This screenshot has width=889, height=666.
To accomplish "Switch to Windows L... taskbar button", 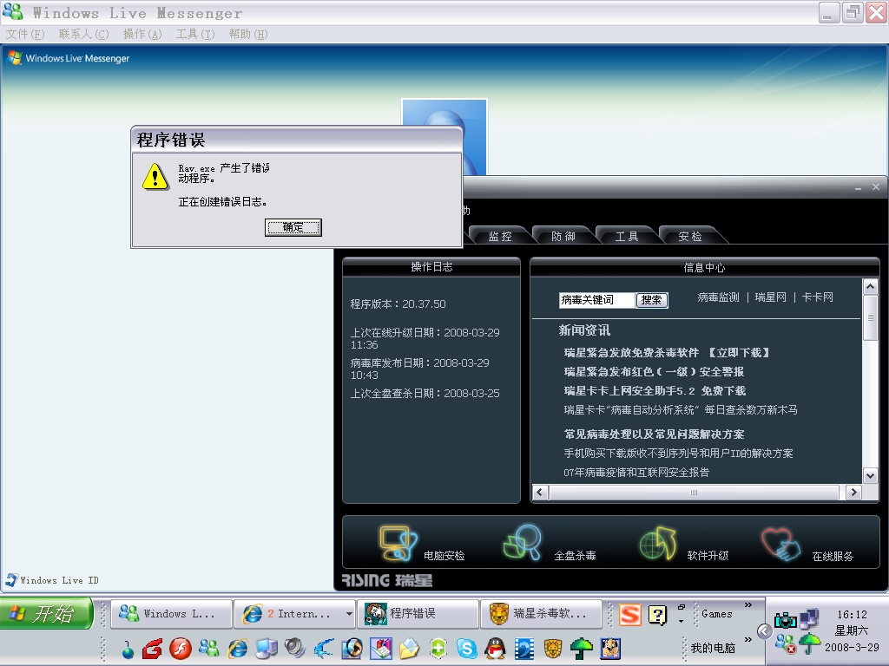I will click(x=172, y=614).
